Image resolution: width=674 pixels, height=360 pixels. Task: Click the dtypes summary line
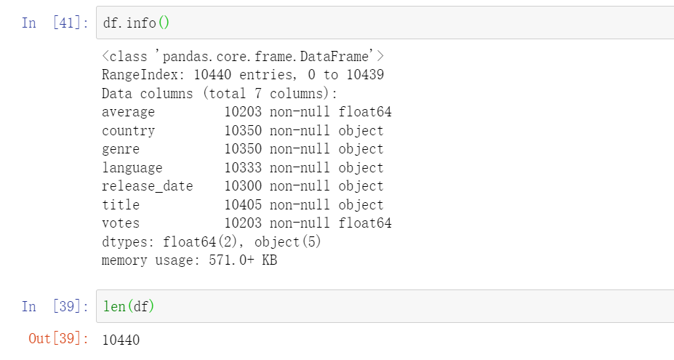[x=211, y=242]
